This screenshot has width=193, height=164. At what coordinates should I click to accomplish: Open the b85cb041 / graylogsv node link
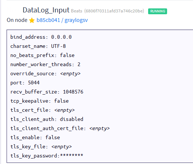pos(62,20)
